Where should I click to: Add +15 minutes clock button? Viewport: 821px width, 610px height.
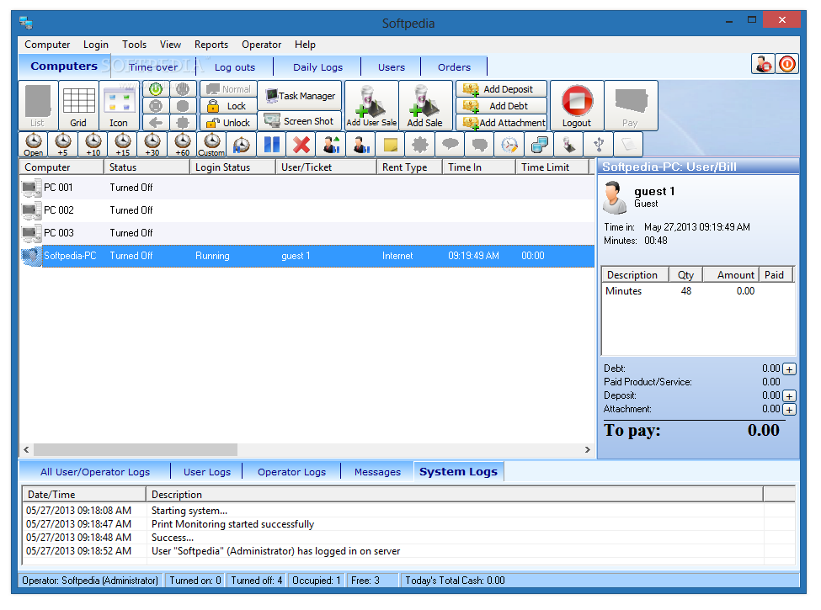click(x=123, y=145)
